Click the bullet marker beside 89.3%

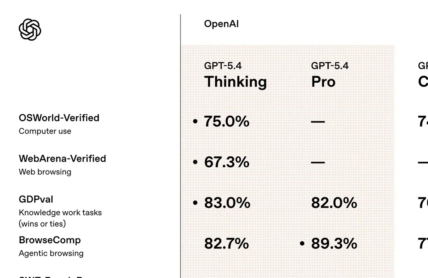tap(302, 244)
